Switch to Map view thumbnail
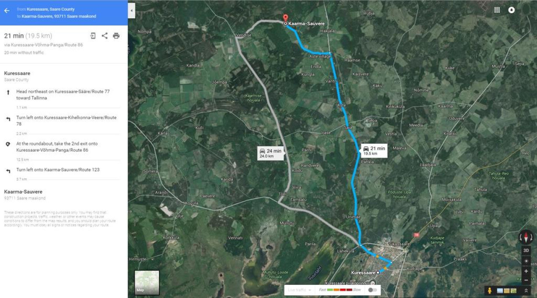The image size is (537, 298). [147, 283]
